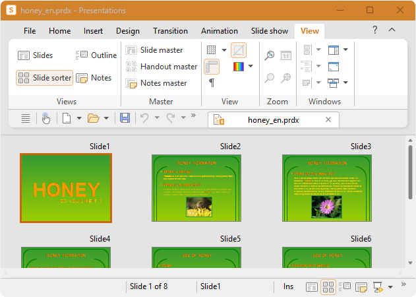
Task: Select the zoom magnifier with percent icon
Action: pyautogui.click(x=270, y=55)
